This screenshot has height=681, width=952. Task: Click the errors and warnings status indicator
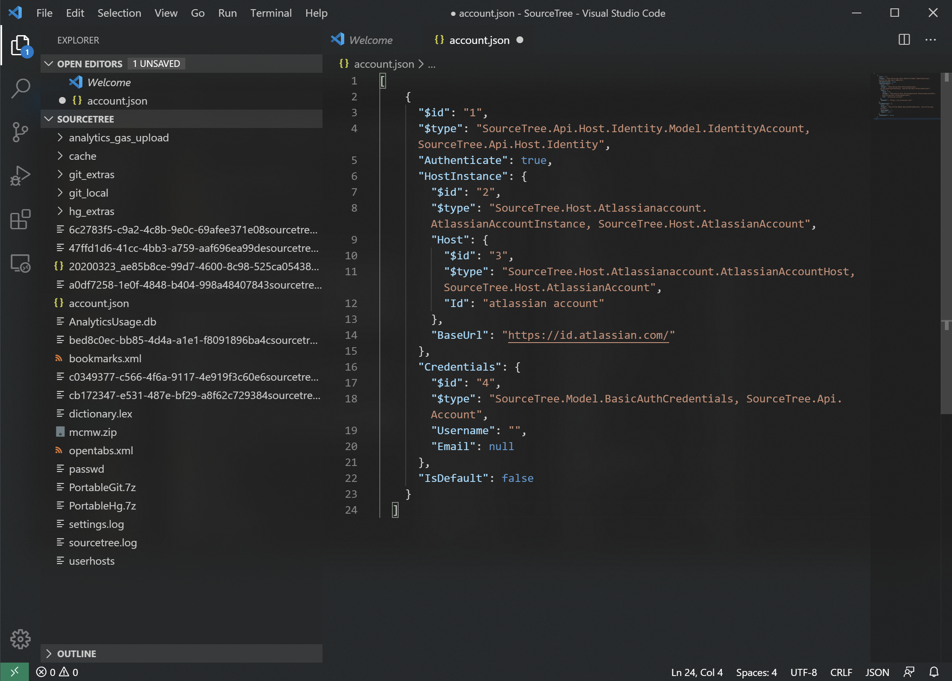[x=57, y=672]
